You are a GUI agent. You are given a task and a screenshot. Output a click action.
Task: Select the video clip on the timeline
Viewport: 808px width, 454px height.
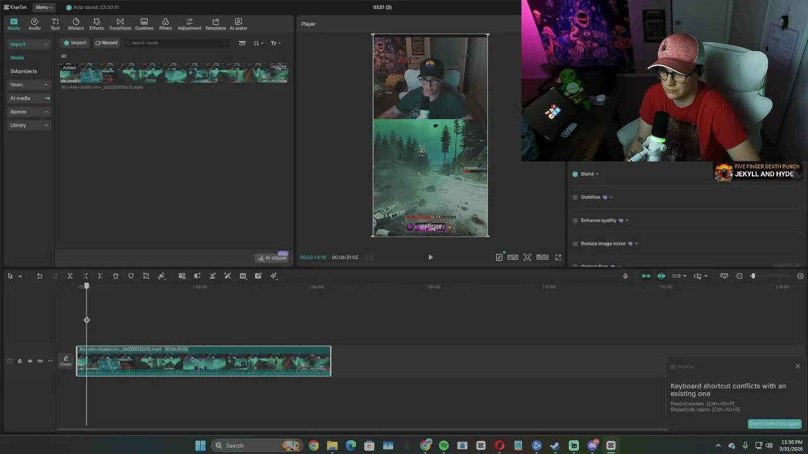[x=204, y=361]
